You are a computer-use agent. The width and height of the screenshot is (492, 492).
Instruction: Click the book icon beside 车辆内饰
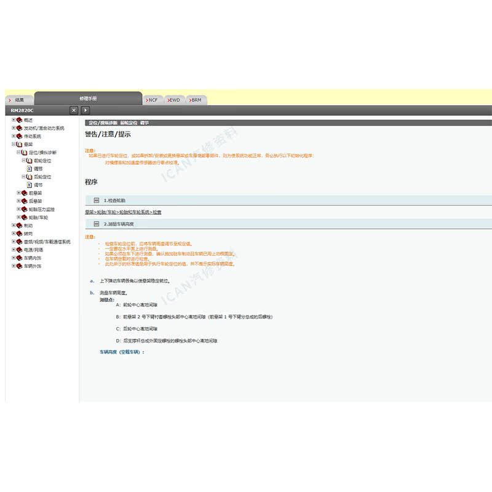[x=19, y=258]
